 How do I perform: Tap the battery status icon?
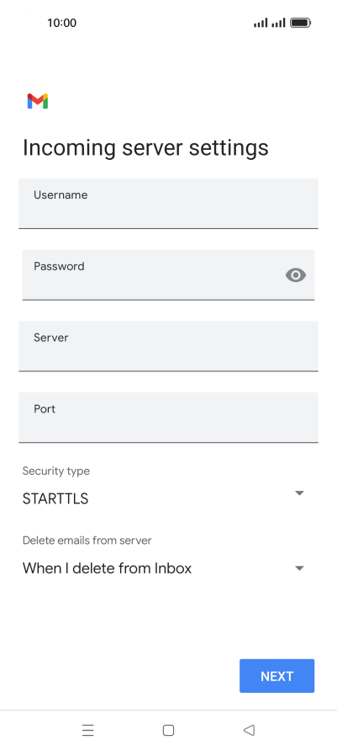301,23
